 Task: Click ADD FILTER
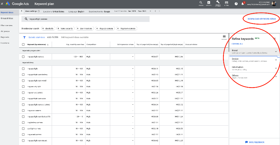tap(53, 37)
